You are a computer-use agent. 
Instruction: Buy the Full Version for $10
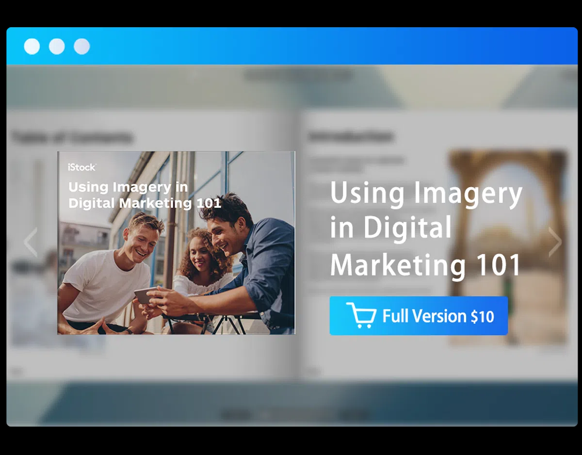[x=418, y=316]
